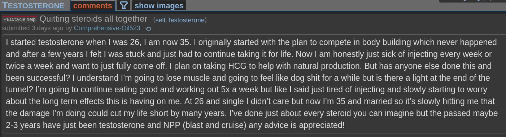
Task: Click the user tag icon beside Comprehensive-Oil523
Action: [x=149, y=28]
